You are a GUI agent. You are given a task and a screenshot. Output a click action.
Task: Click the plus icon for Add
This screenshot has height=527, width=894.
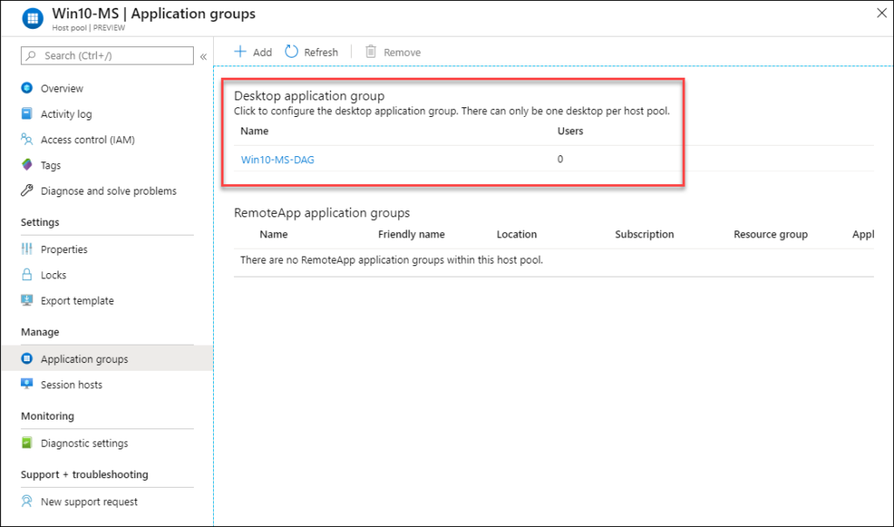(x=241, y=51)
